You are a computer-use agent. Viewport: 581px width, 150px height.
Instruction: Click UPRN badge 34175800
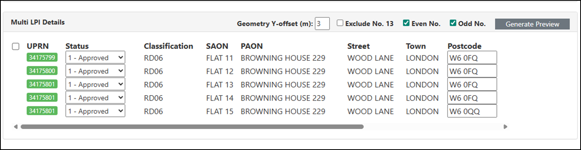pyautogui.click(x=42, y=71)
